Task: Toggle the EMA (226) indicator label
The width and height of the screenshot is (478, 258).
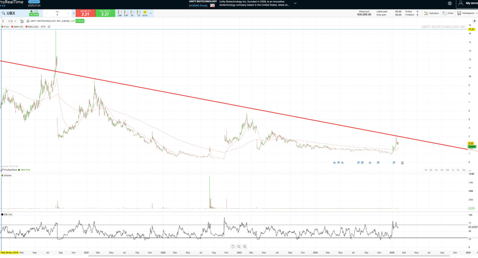Action: point(32,27)
